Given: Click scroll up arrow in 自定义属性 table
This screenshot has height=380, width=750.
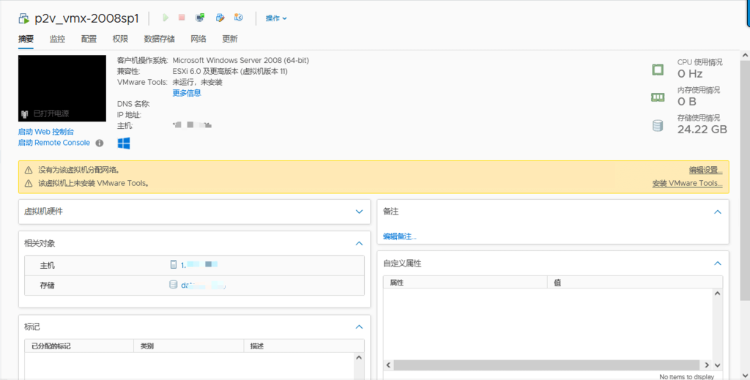Looking at the screenshot, I should click(x=718, y=294).
